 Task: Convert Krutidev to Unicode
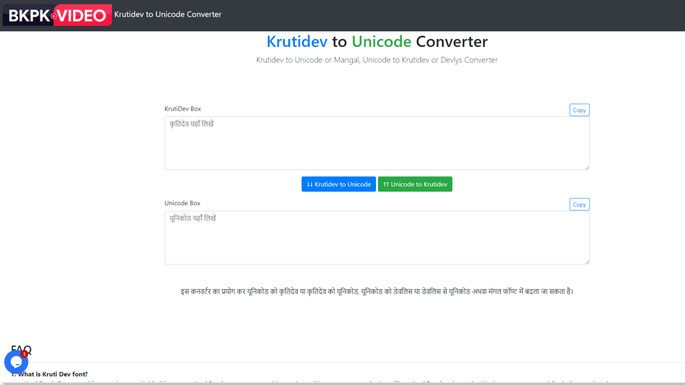pos(338,184)
